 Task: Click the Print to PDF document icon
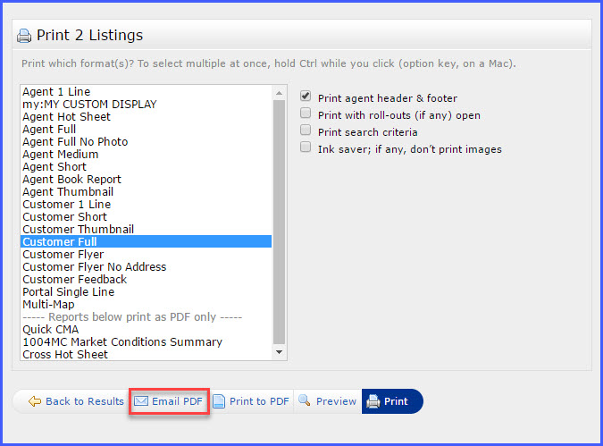pyautogui.click(x=219, y=401)
